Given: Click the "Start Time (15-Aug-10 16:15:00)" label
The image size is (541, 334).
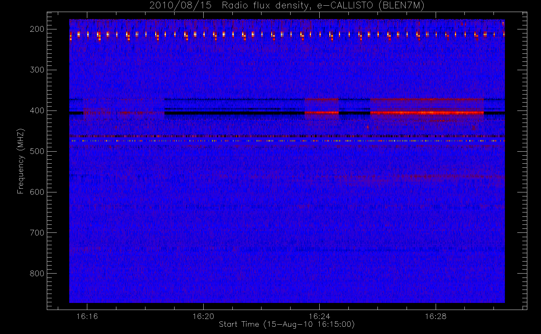Looking at the screenshot, I should tap(287, 324).
